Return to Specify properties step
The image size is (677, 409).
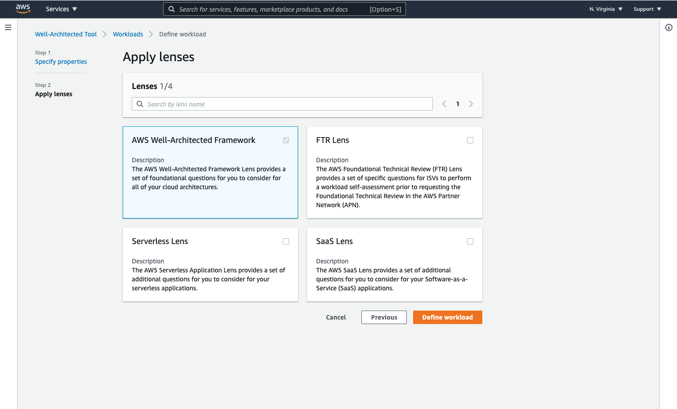pyautogui.click(x=61, y=62)
